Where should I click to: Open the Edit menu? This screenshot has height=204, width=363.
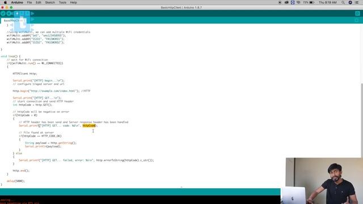pos(38,2)
